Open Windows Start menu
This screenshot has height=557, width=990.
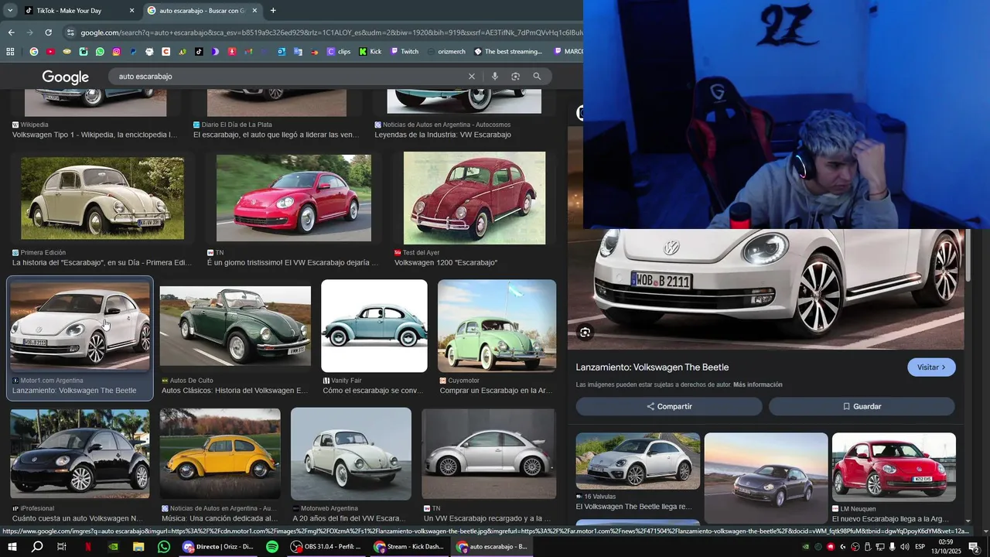[12, 547]
